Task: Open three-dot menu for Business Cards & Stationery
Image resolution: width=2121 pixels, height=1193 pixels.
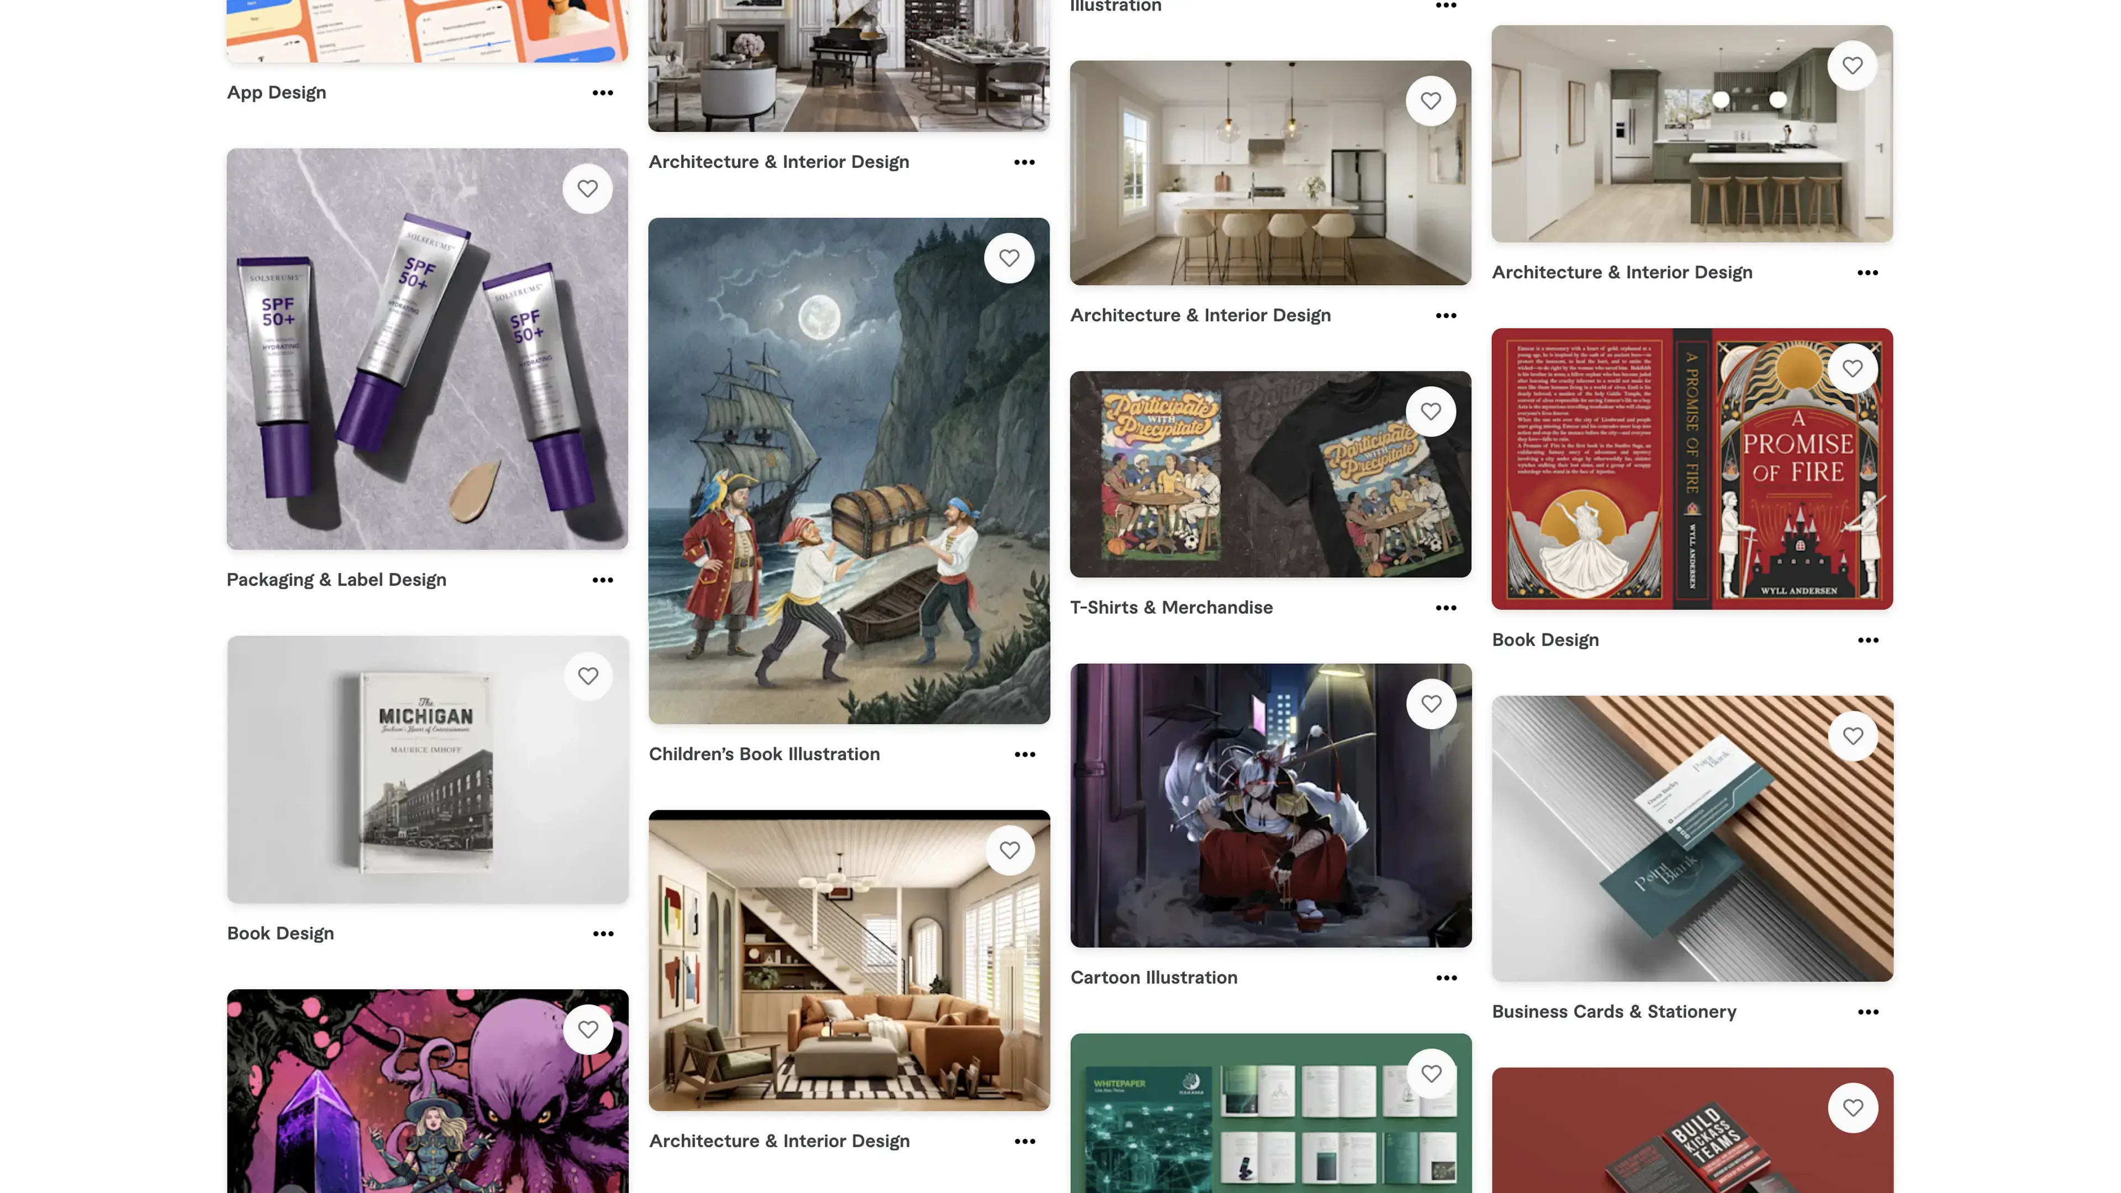Action: click(x=1867, y=1013)
